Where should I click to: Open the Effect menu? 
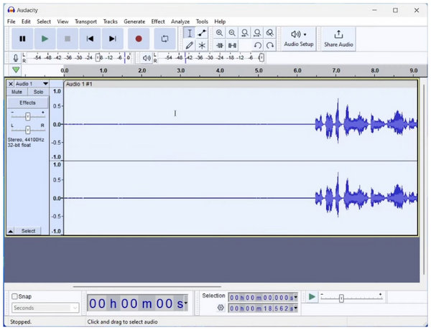click(x=158, y=22)
